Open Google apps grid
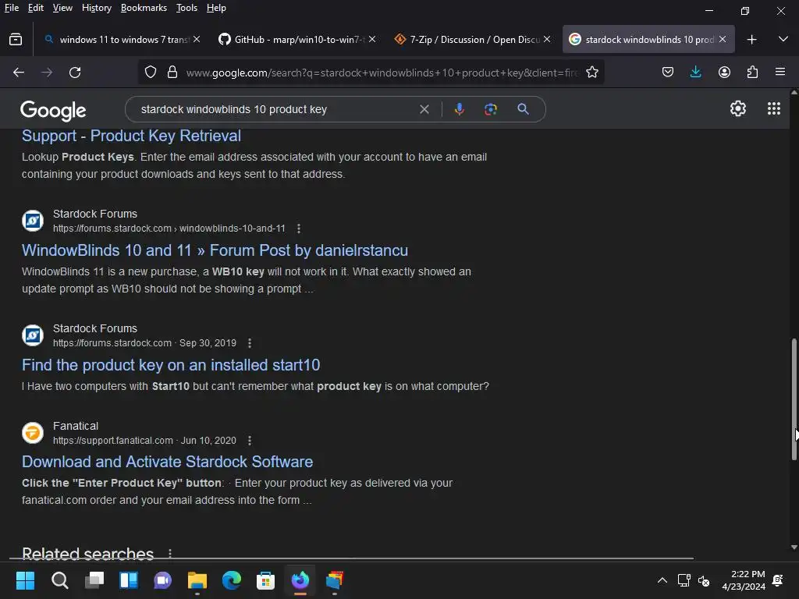The width and height of the screenshot is (799, 599). [x=773, y=108]
